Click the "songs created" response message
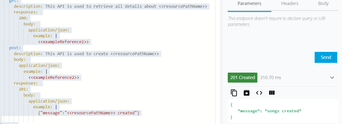342x124 pixels. coord(283,111)
